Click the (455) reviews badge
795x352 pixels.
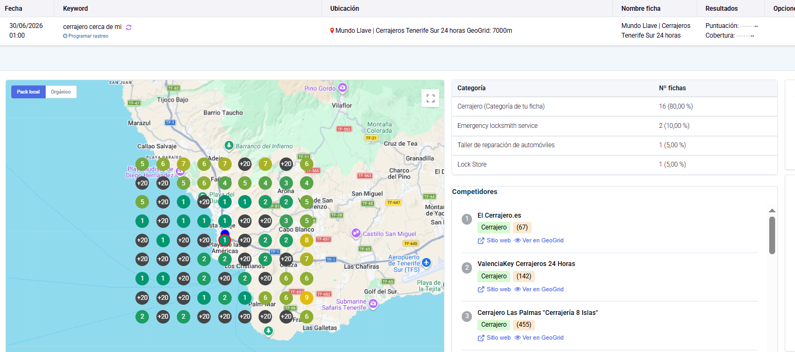(524, 325)
